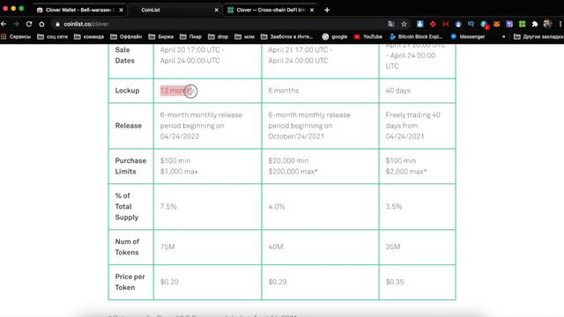Screen dimensions: 564x317
Task: Open the green Clover wallet extension
Action: (523, 24)
